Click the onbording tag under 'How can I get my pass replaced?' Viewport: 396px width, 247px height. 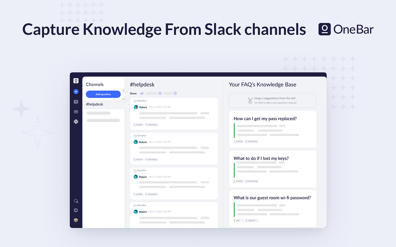coord(252,141)
